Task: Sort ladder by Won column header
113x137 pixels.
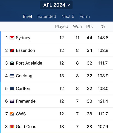Action: coord(77,27)
